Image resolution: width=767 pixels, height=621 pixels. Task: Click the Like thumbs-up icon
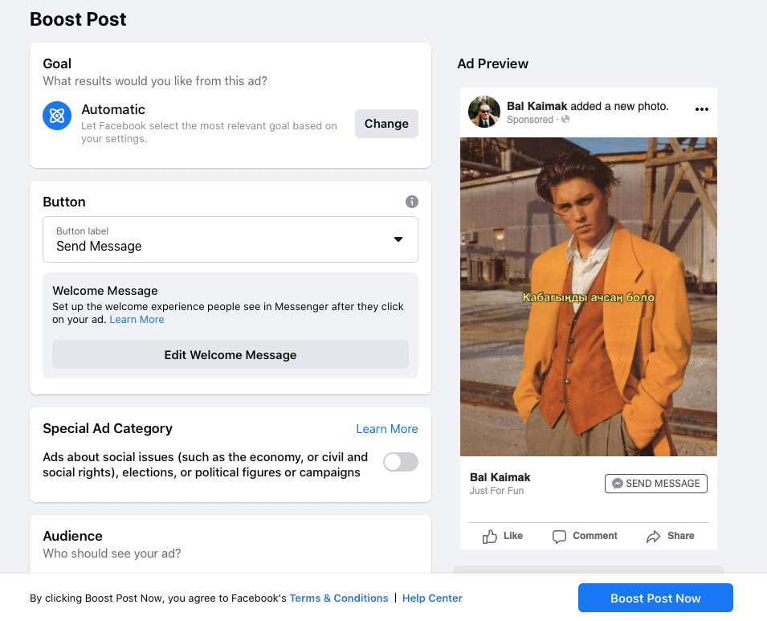pos(490,537)
